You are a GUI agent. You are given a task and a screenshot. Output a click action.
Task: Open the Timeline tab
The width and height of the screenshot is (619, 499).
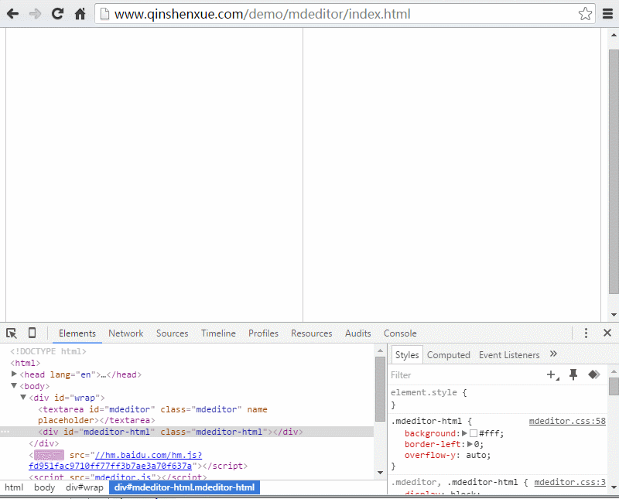tap(218, 333)
